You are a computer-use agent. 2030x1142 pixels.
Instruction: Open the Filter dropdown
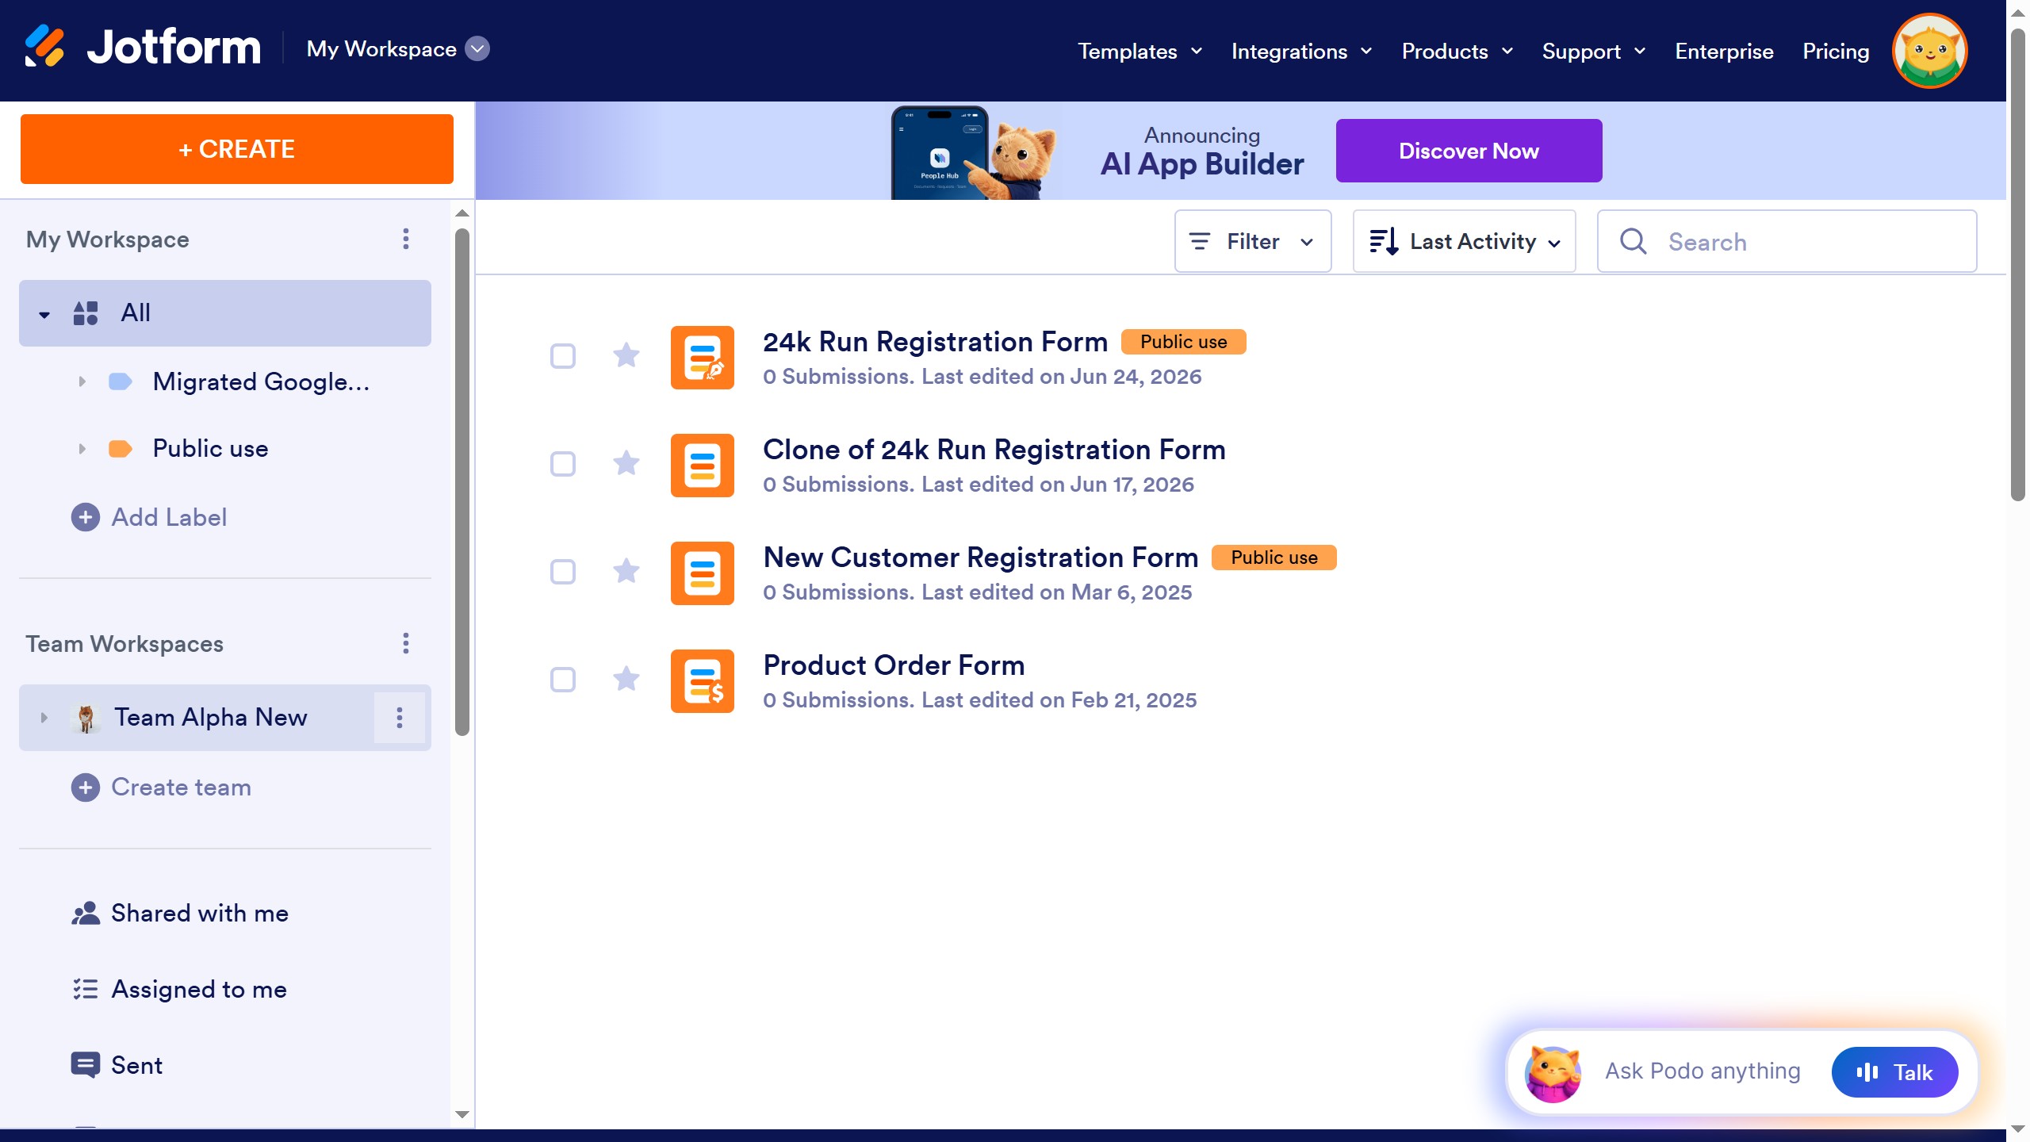click(x=1253, y=241)
